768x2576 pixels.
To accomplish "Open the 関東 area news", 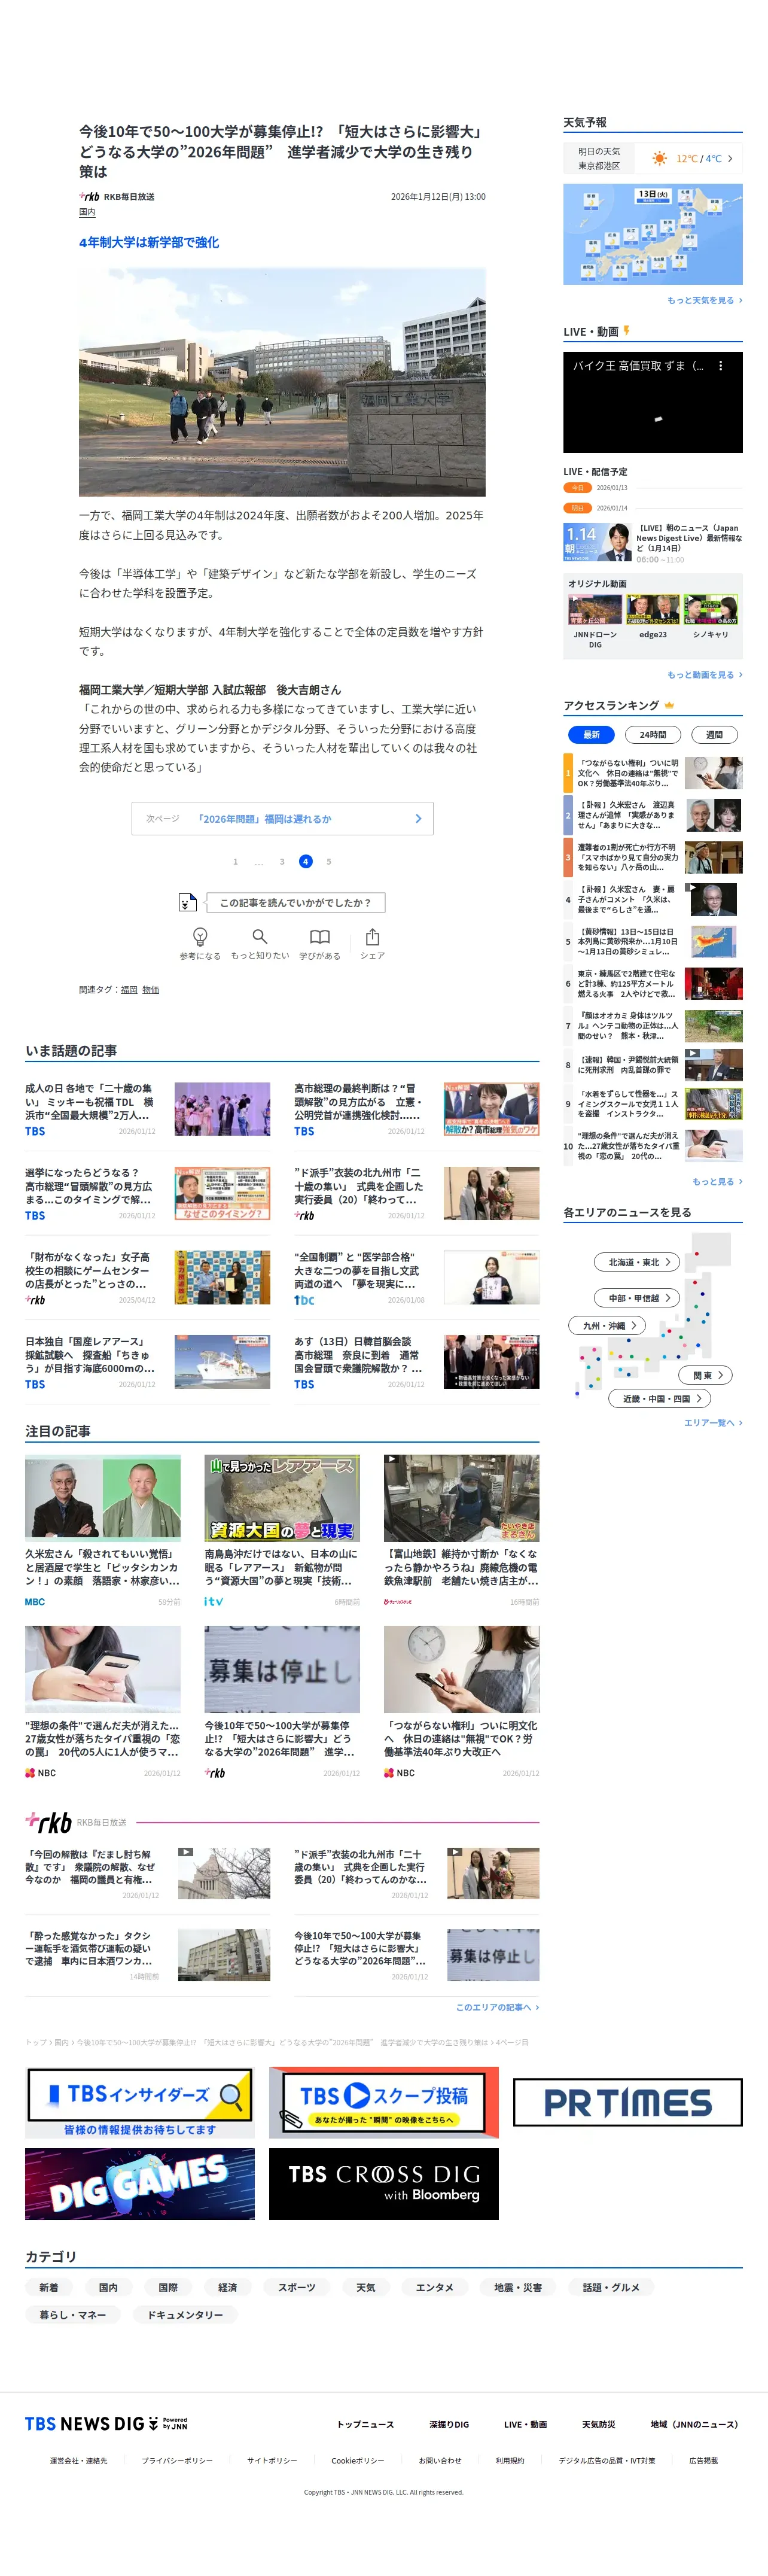I will pos(707,1375).
